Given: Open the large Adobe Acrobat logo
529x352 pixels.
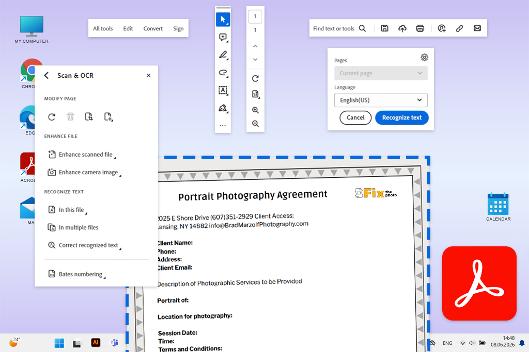Looking at the screenshot, I should pyautogui.click(x=479, y=283).
